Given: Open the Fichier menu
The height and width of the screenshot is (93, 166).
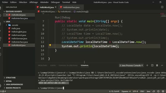Looking at the screenshot, I should point(5,2).
